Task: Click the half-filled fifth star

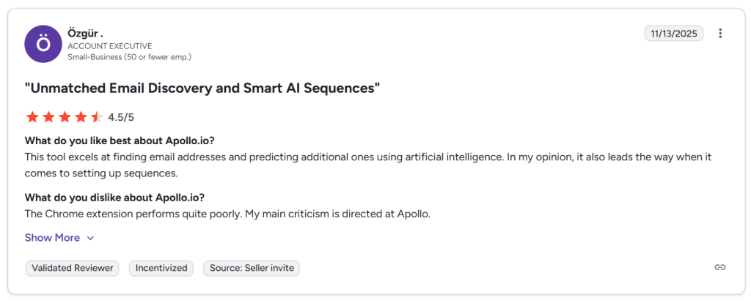Action: [96, 117]
